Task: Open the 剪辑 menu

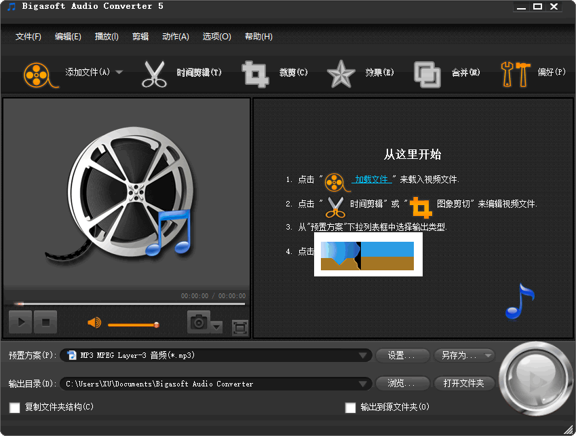Action: click(140, 37)
